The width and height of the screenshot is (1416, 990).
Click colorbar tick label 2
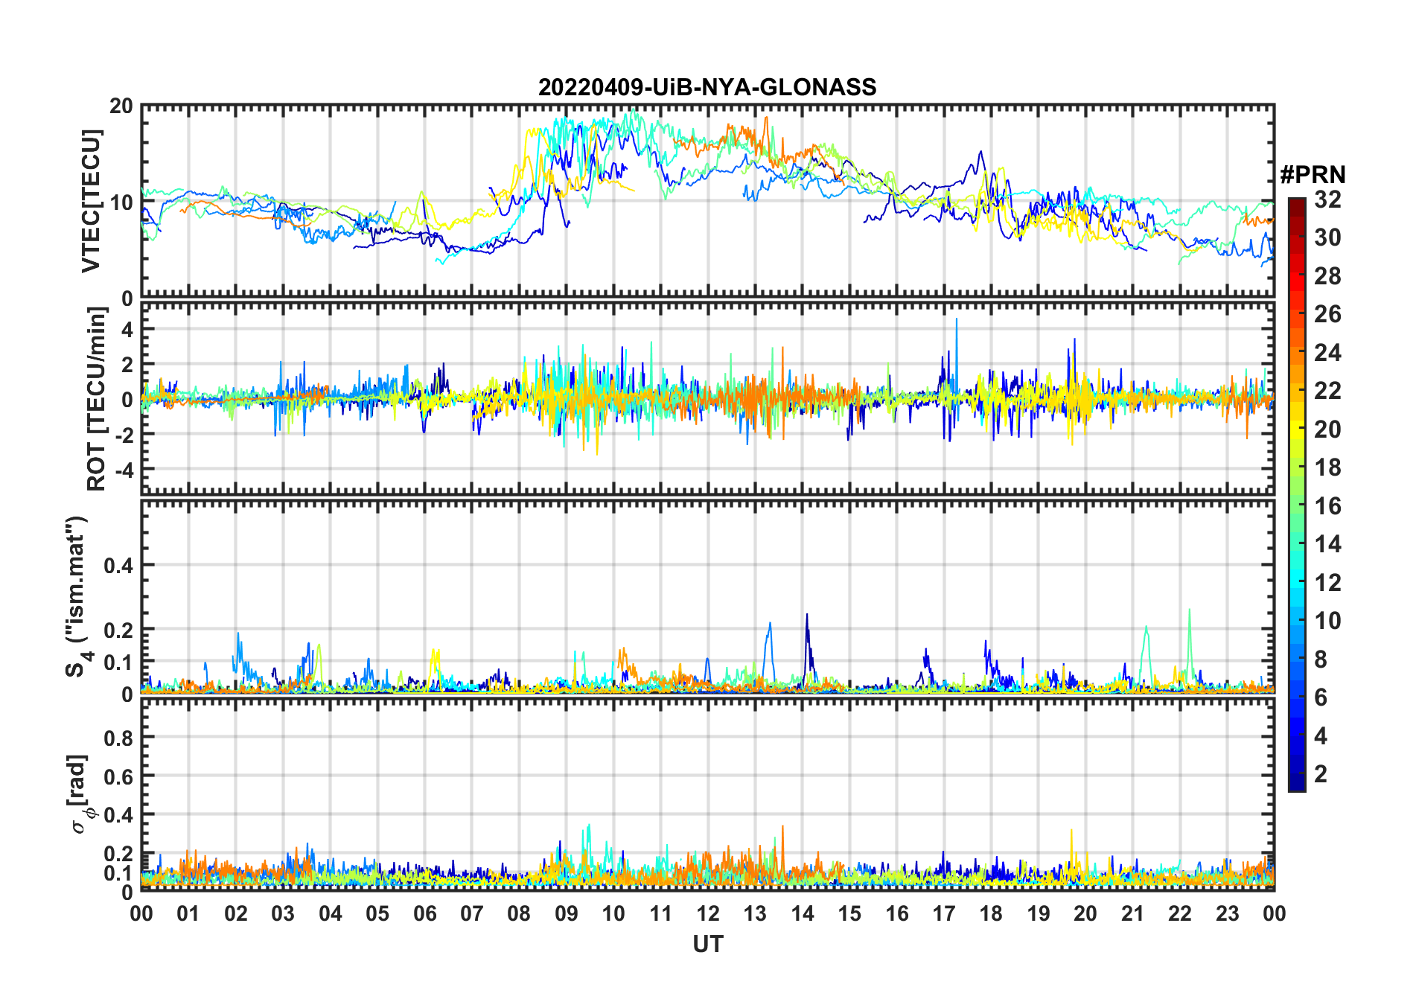tap(1321, 774)
